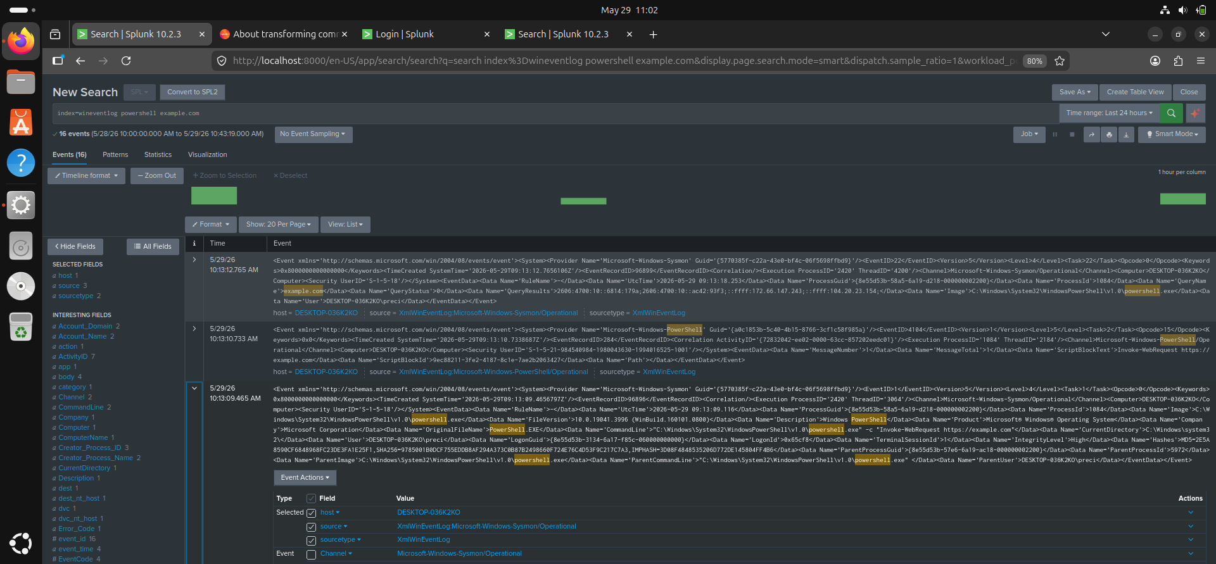The image size is (1216, 564).
Task: Click the Hide Fields button
Action: tap(75, 247)
